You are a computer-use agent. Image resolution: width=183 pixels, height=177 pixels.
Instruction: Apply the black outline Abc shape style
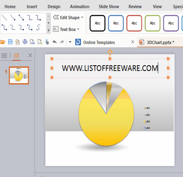[x=98, y=23]
